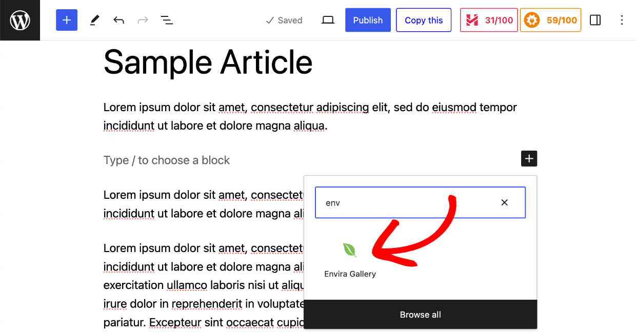Open the Document Overview list view

pyautogui.click(x=167, y=20)
